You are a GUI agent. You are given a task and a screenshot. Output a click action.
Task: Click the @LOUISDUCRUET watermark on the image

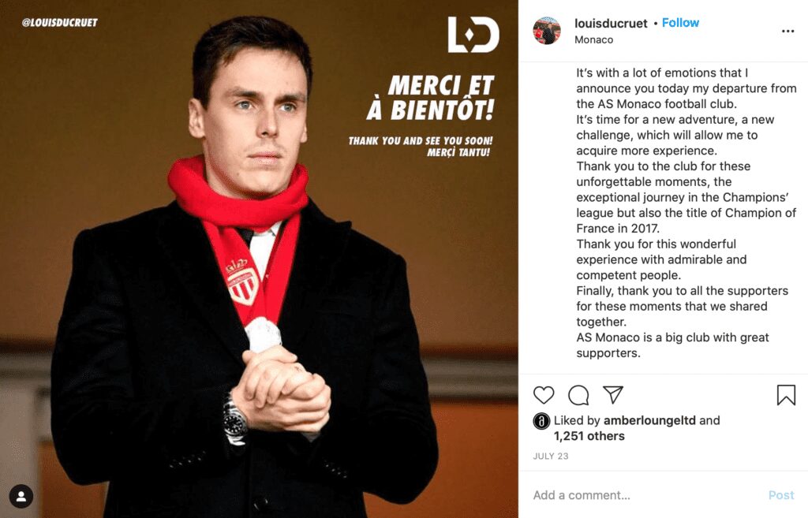pos(60,23)
